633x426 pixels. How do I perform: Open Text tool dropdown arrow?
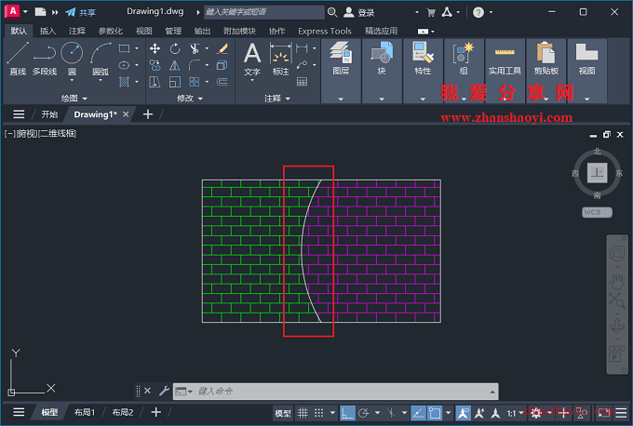pos(252,80)
